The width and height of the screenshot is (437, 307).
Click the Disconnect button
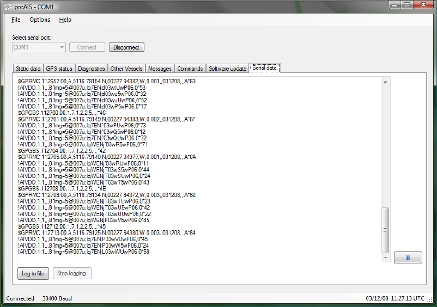coord(126,47)
